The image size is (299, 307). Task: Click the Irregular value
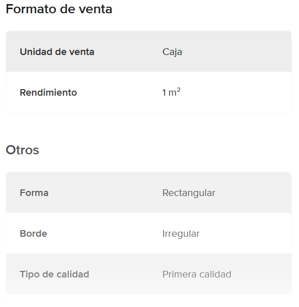[181, 234]
